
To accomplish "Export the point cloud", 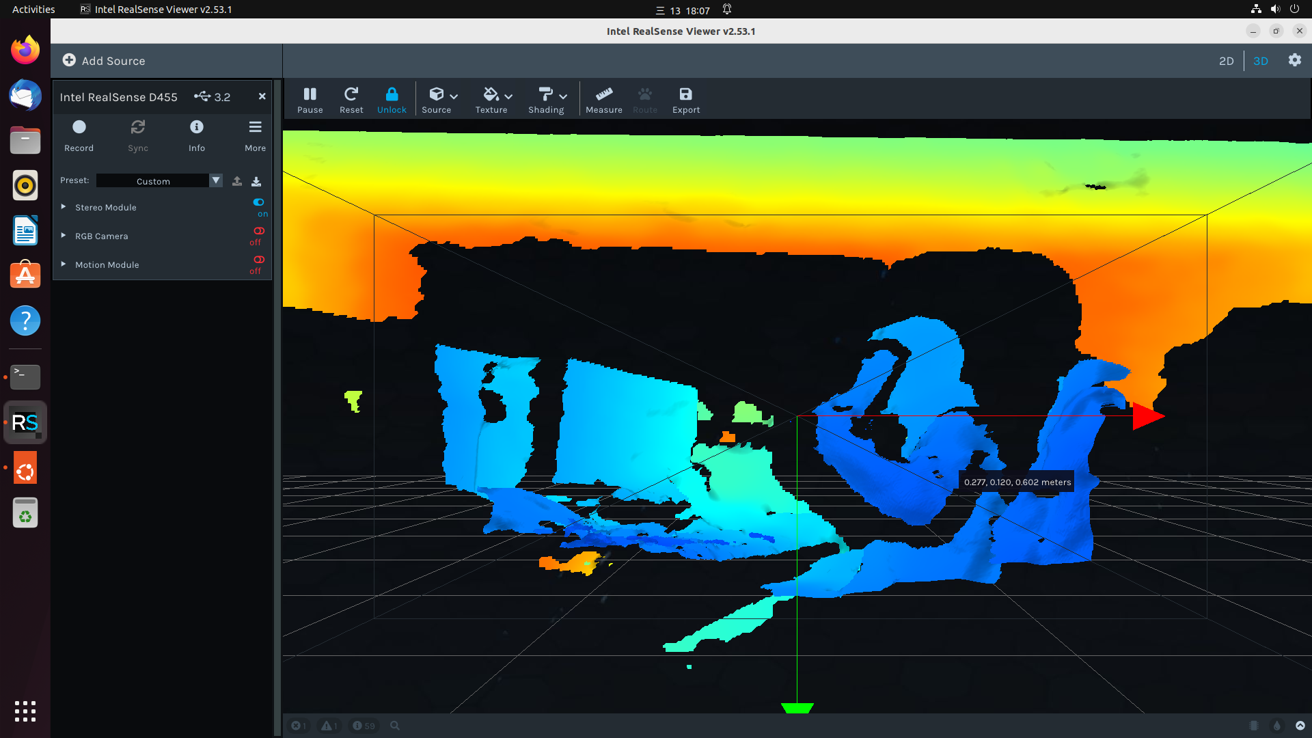I will click(685, 99).
